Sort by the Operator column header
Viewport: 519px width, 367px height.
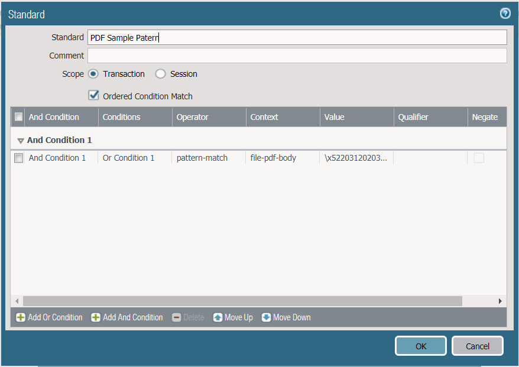tap(192, 117)
